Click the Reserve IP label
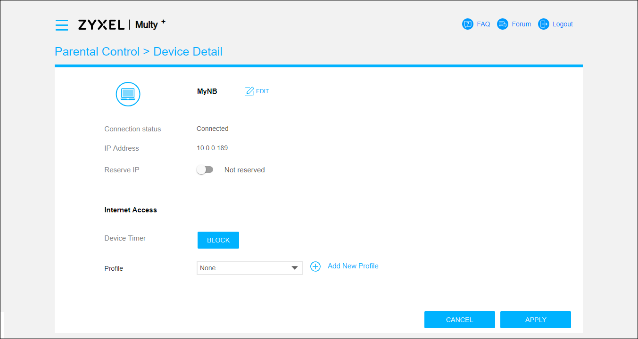Image resolution: width=638 pixels, height=339 pixels. coord(122,170)
